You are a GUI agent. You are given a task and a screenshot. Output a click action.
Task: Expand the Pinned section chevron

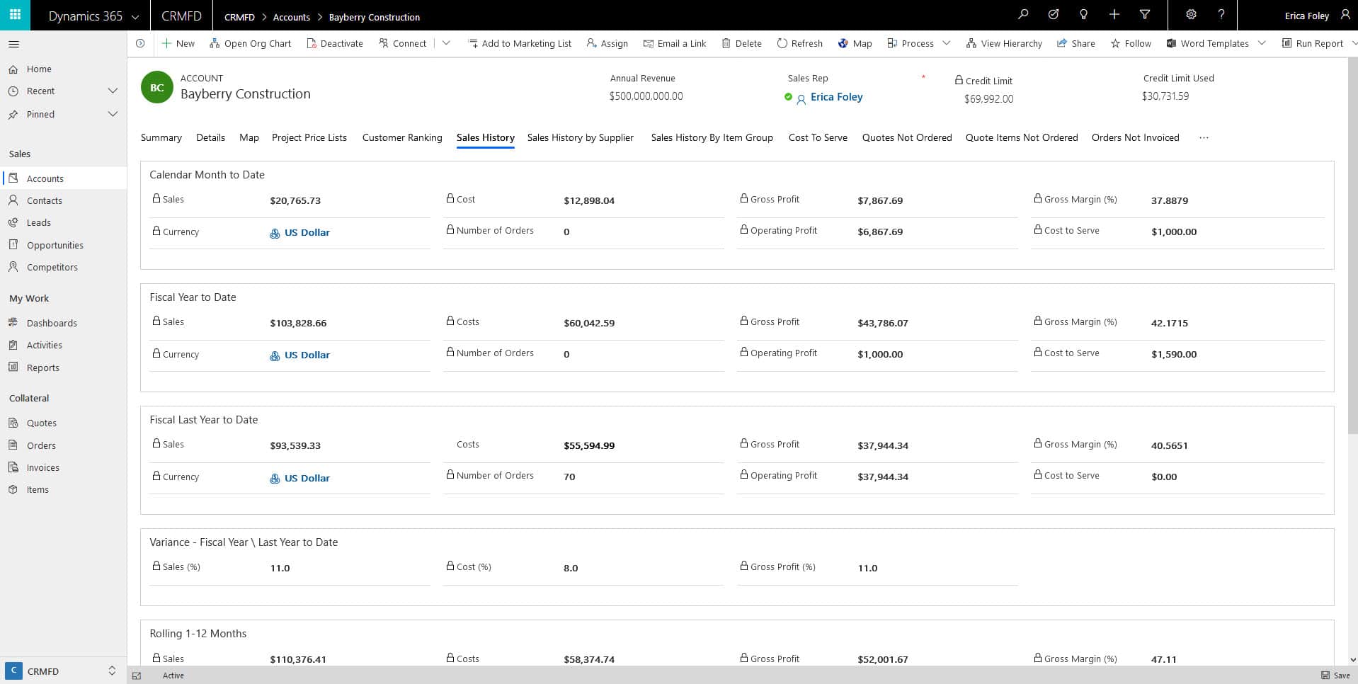tap(113, 114)
